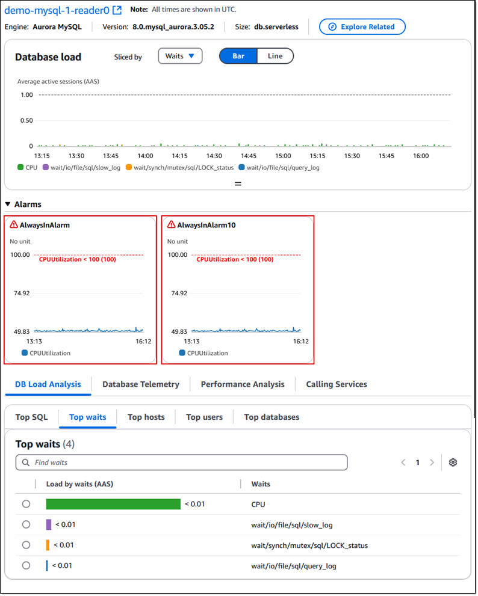
Task: Open the Database Telemetry tab
Action: pyautogui.click(x=141, y=384)
